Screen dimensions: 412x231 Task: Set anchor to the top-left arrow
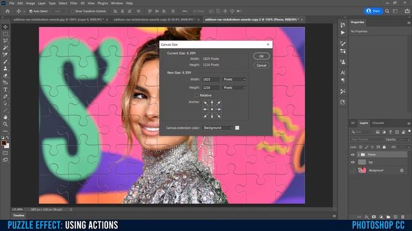[x=206, y=103]
